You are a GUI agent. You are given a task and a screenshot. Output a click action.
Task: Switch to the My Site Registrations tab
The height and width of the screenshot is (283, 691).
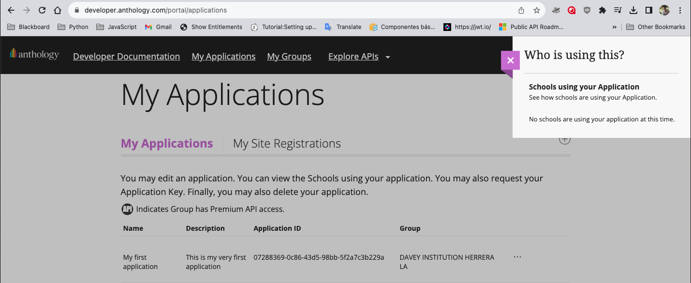point(287,144)
